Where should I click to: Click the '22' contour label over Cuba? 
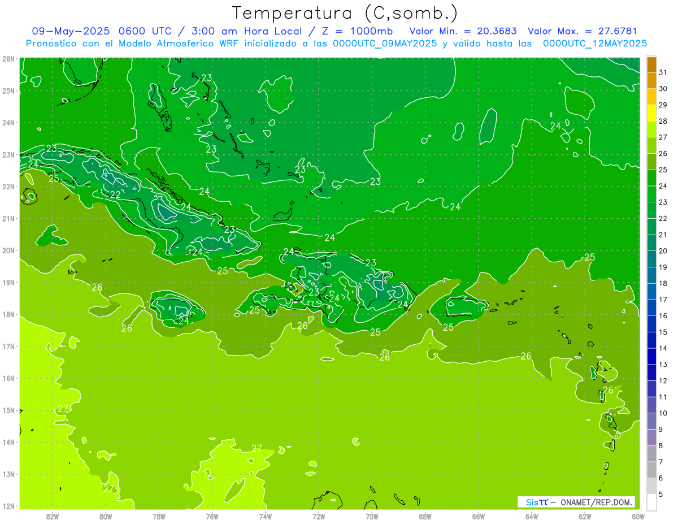point(115,194)
